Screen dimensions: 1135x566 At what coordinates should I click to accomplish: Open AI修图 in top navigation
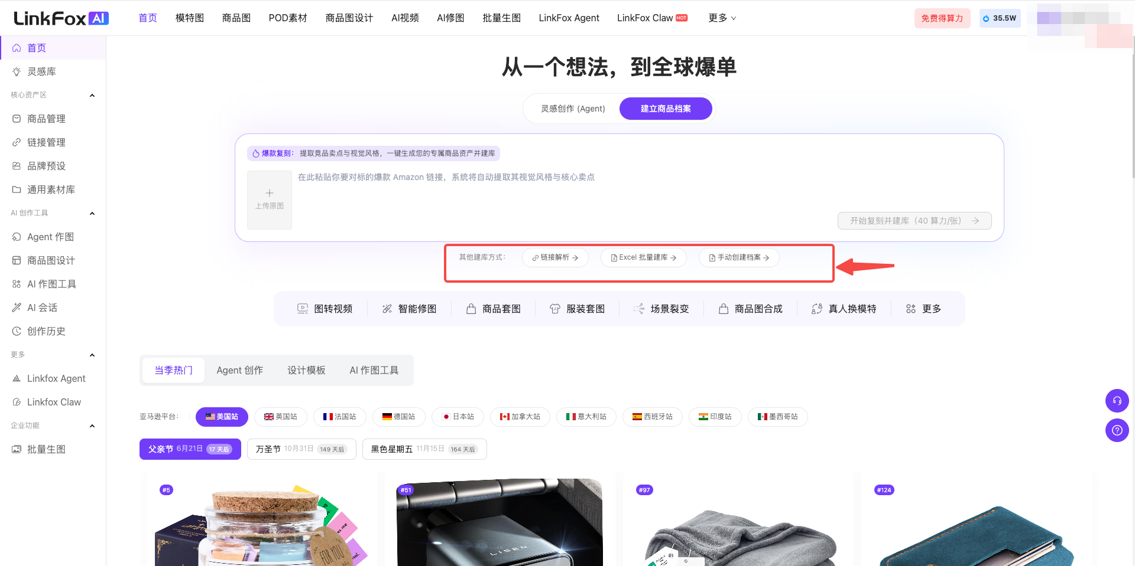pos(450,18)
